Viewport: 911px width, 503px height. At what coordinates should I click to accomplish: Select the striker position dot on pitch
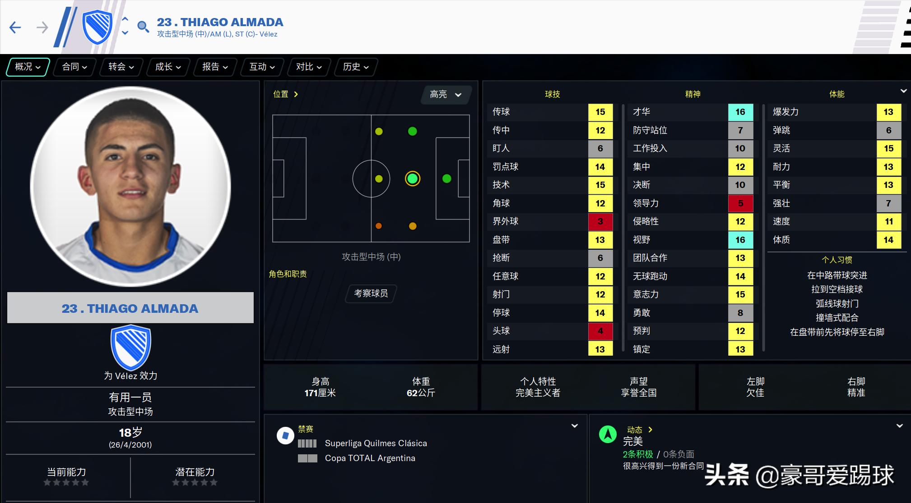coord(447,179)
